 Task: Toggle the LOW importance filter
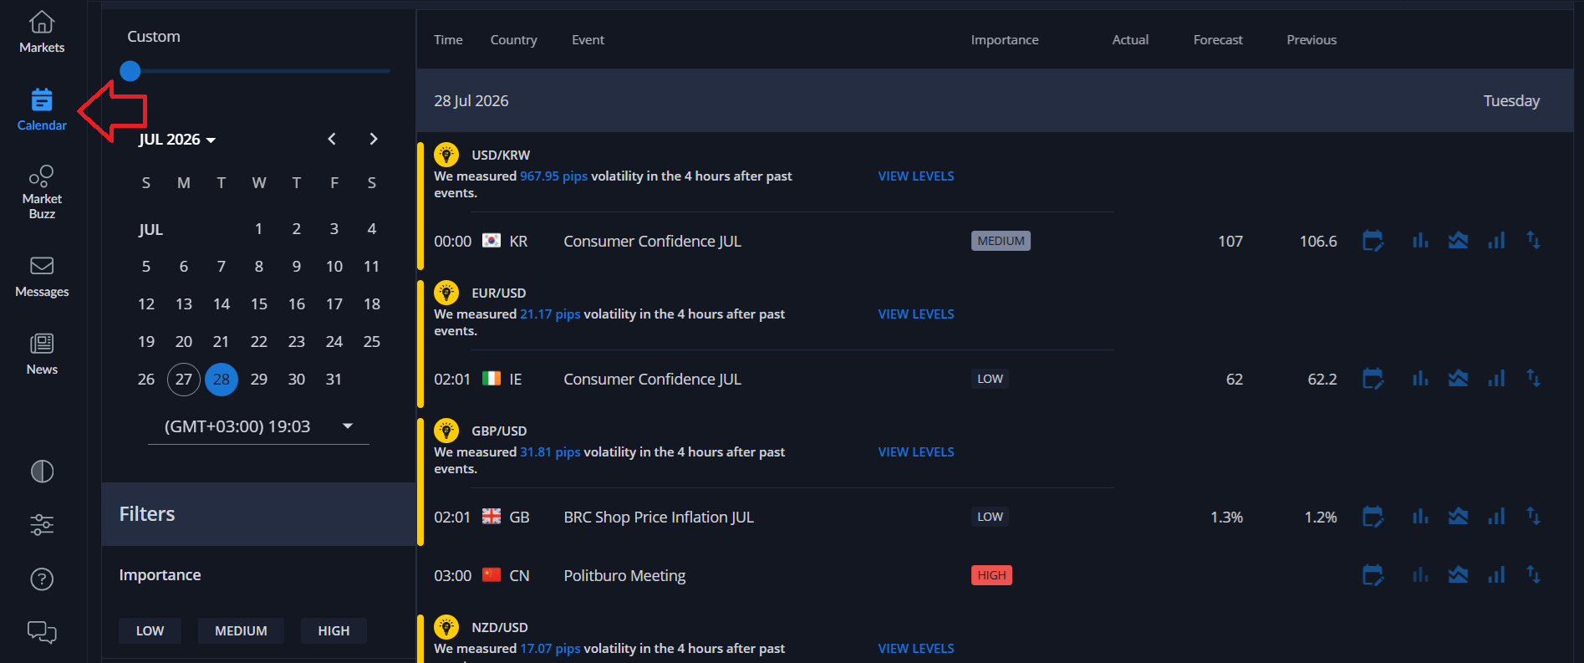click(x=150, y=630)
